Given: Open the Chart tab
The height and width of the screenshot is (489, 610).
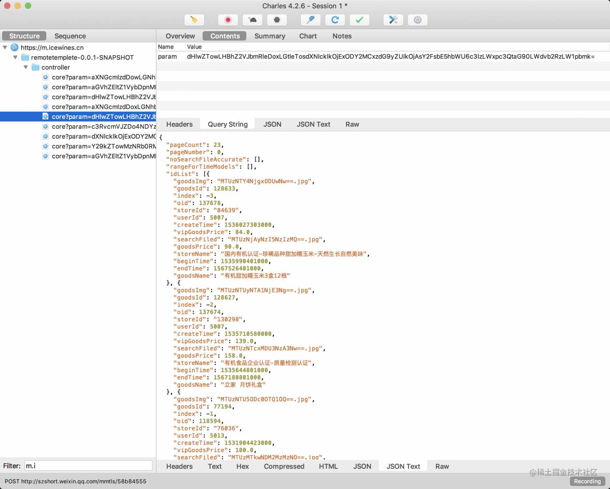Looking at the screenshot, I should pyautogui.click(x=308, y=36).
